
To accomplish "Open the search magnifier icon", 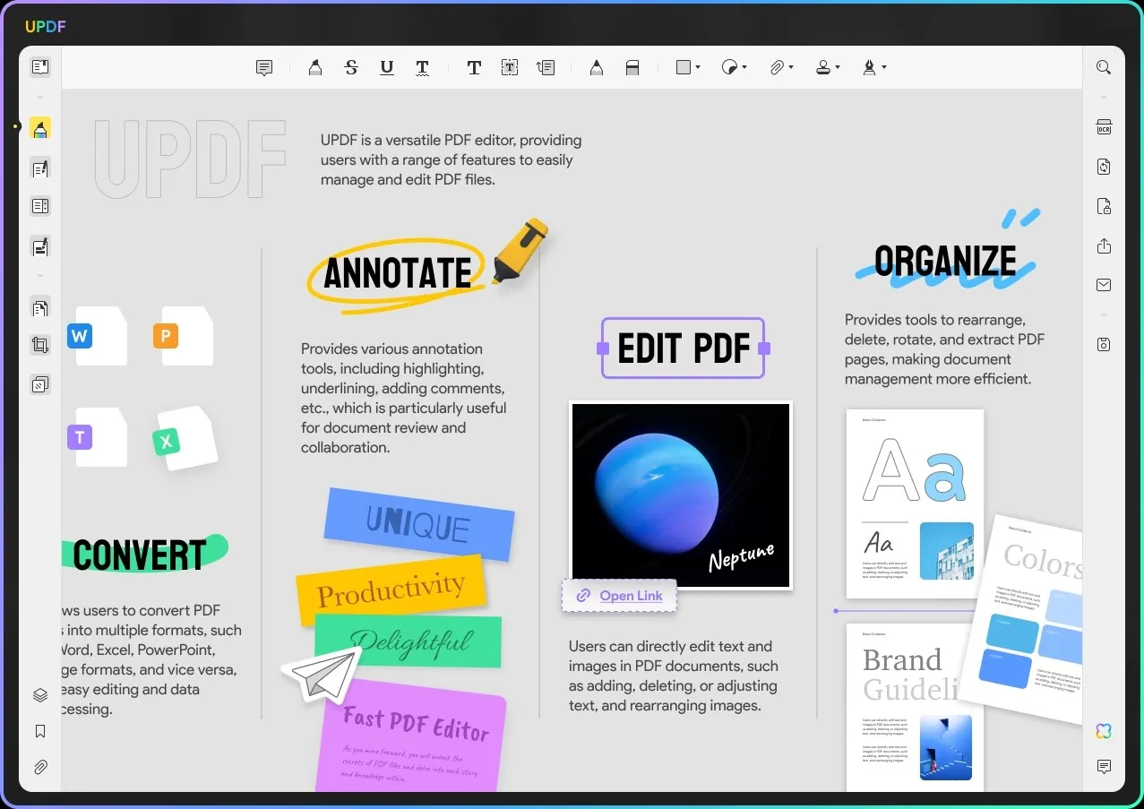I will point(1104,67).
